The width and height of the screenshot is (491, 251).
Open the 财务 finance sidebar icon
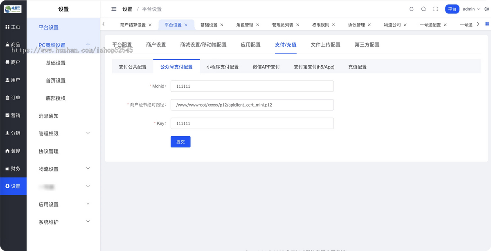(x=7, y=169)
